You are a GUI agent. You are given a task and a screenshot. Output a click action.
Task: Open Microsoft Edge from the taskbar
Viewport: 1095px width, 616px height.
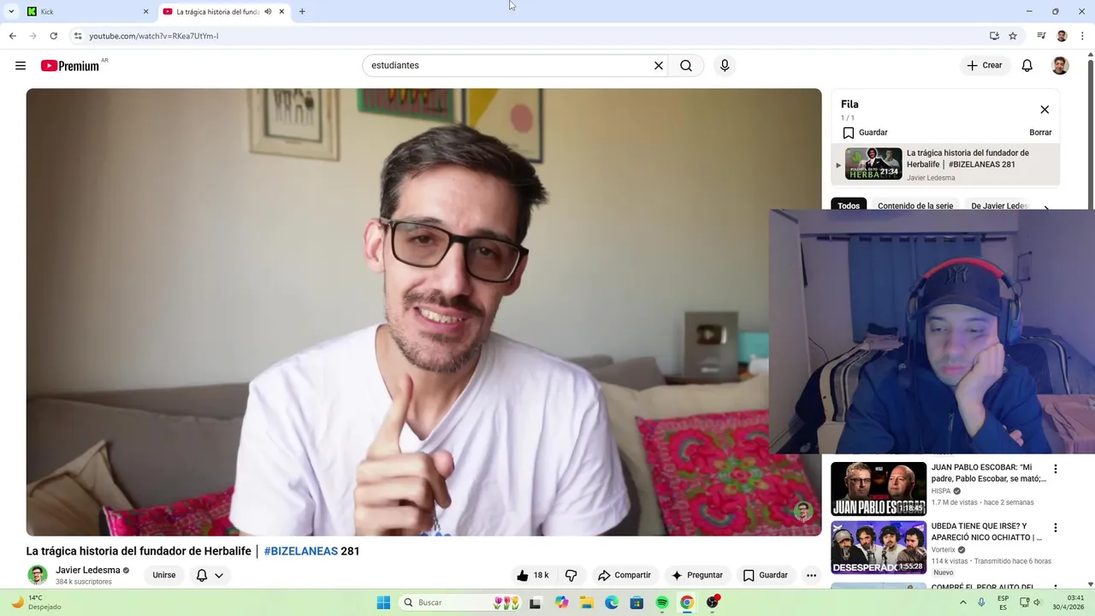pos(612,602)
